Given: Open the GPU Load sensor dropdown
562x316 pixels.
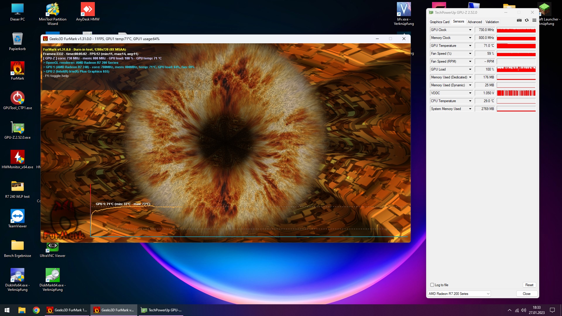Looking at the screenshot, I should [x=470, y=69].
